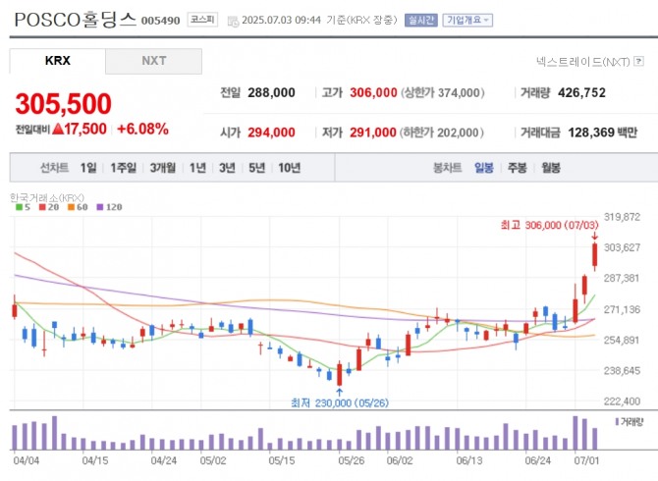Switch to the NXT tab
This screenshot has width=658, height=481.
click(153, 61)
